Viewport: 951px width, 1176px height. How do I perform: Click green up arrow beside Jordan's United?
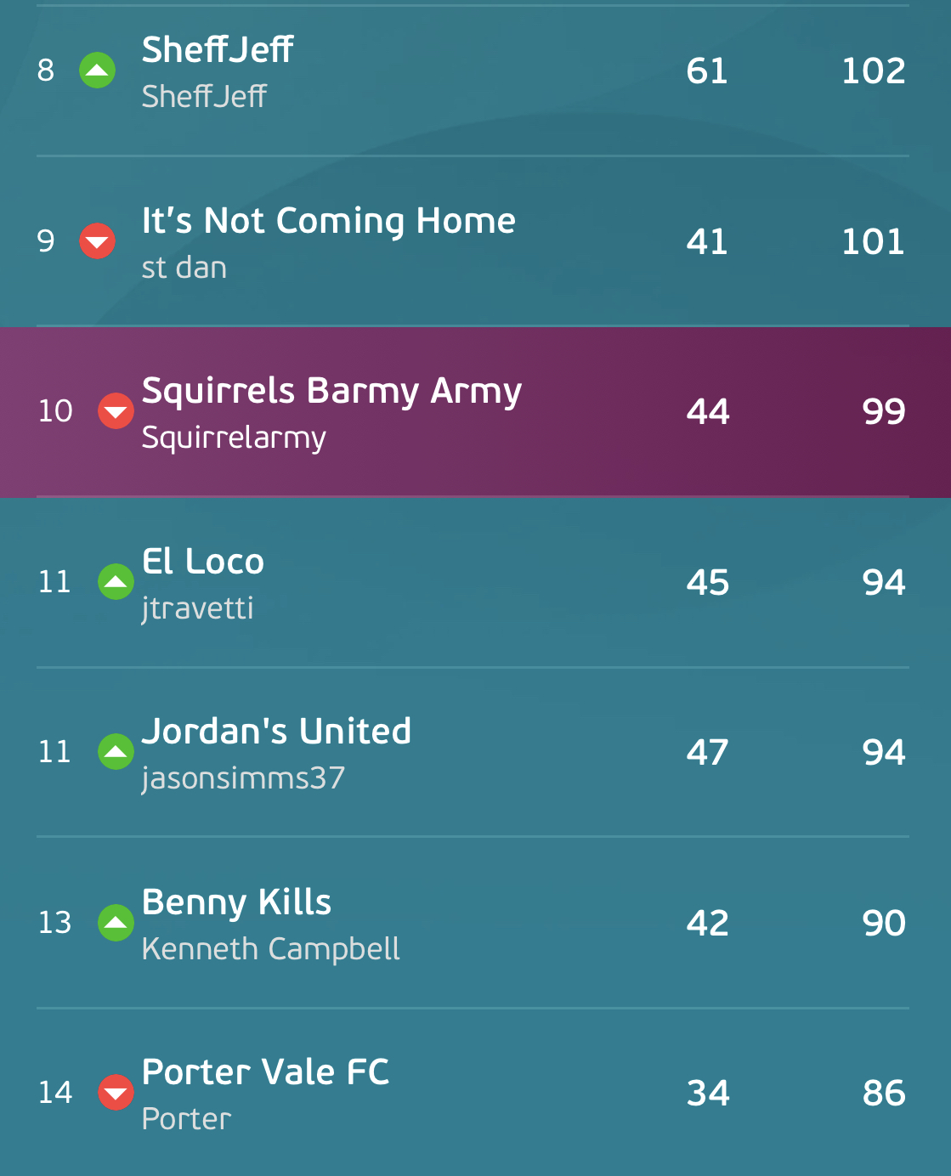[116, 752]
